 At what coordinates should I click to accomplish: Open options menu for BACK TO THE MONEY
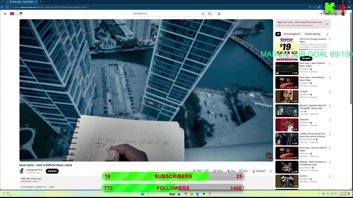(x=330, y=106)
